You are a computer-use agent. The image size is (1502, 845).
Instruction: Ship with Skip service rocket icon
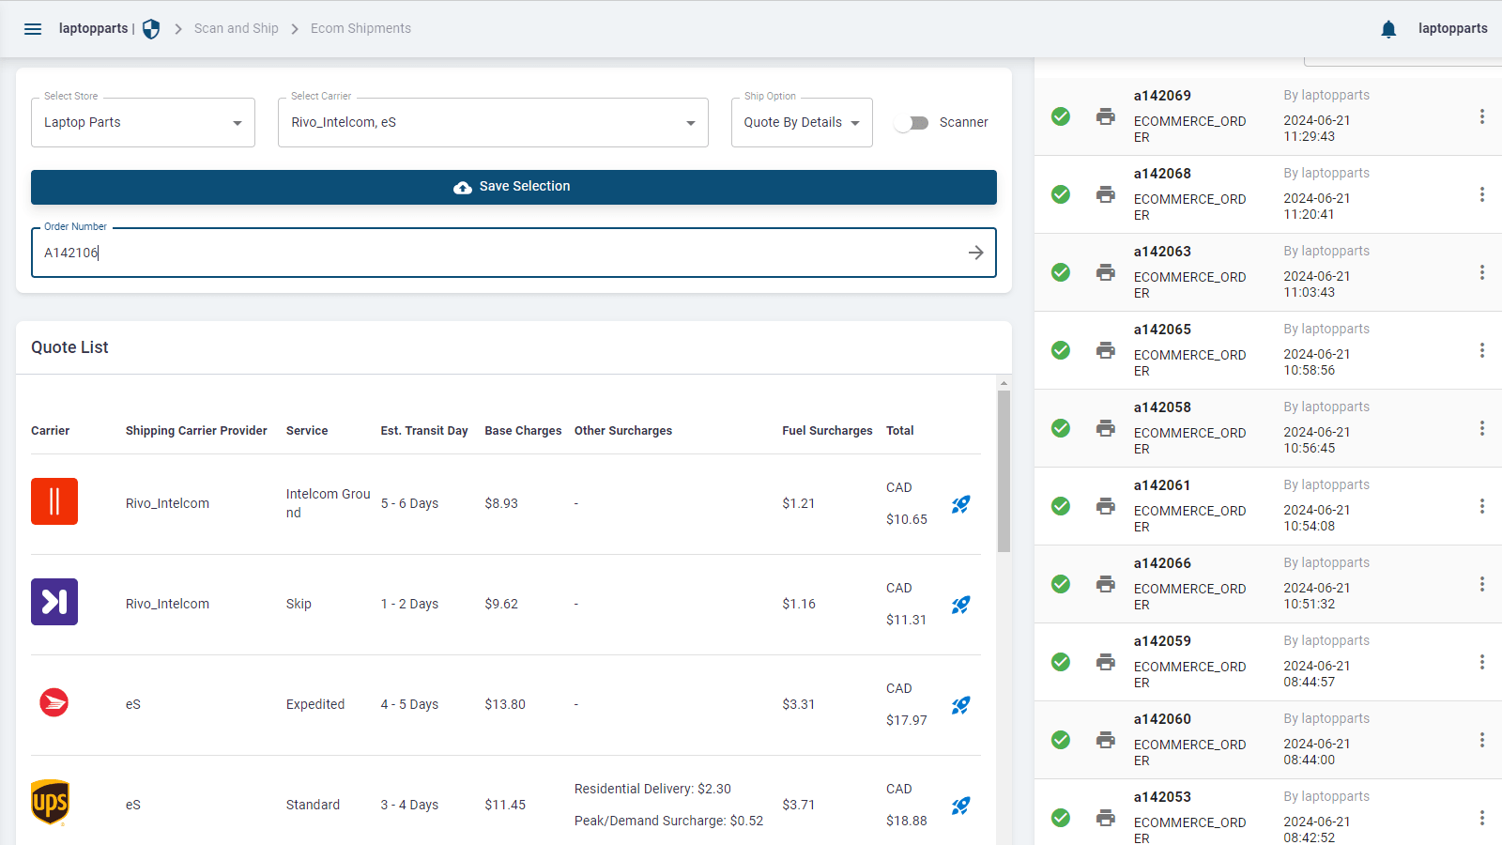click(x=960, y=605)
